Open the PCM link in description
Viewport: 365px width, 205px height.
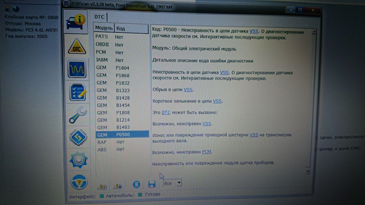[206, 152]
